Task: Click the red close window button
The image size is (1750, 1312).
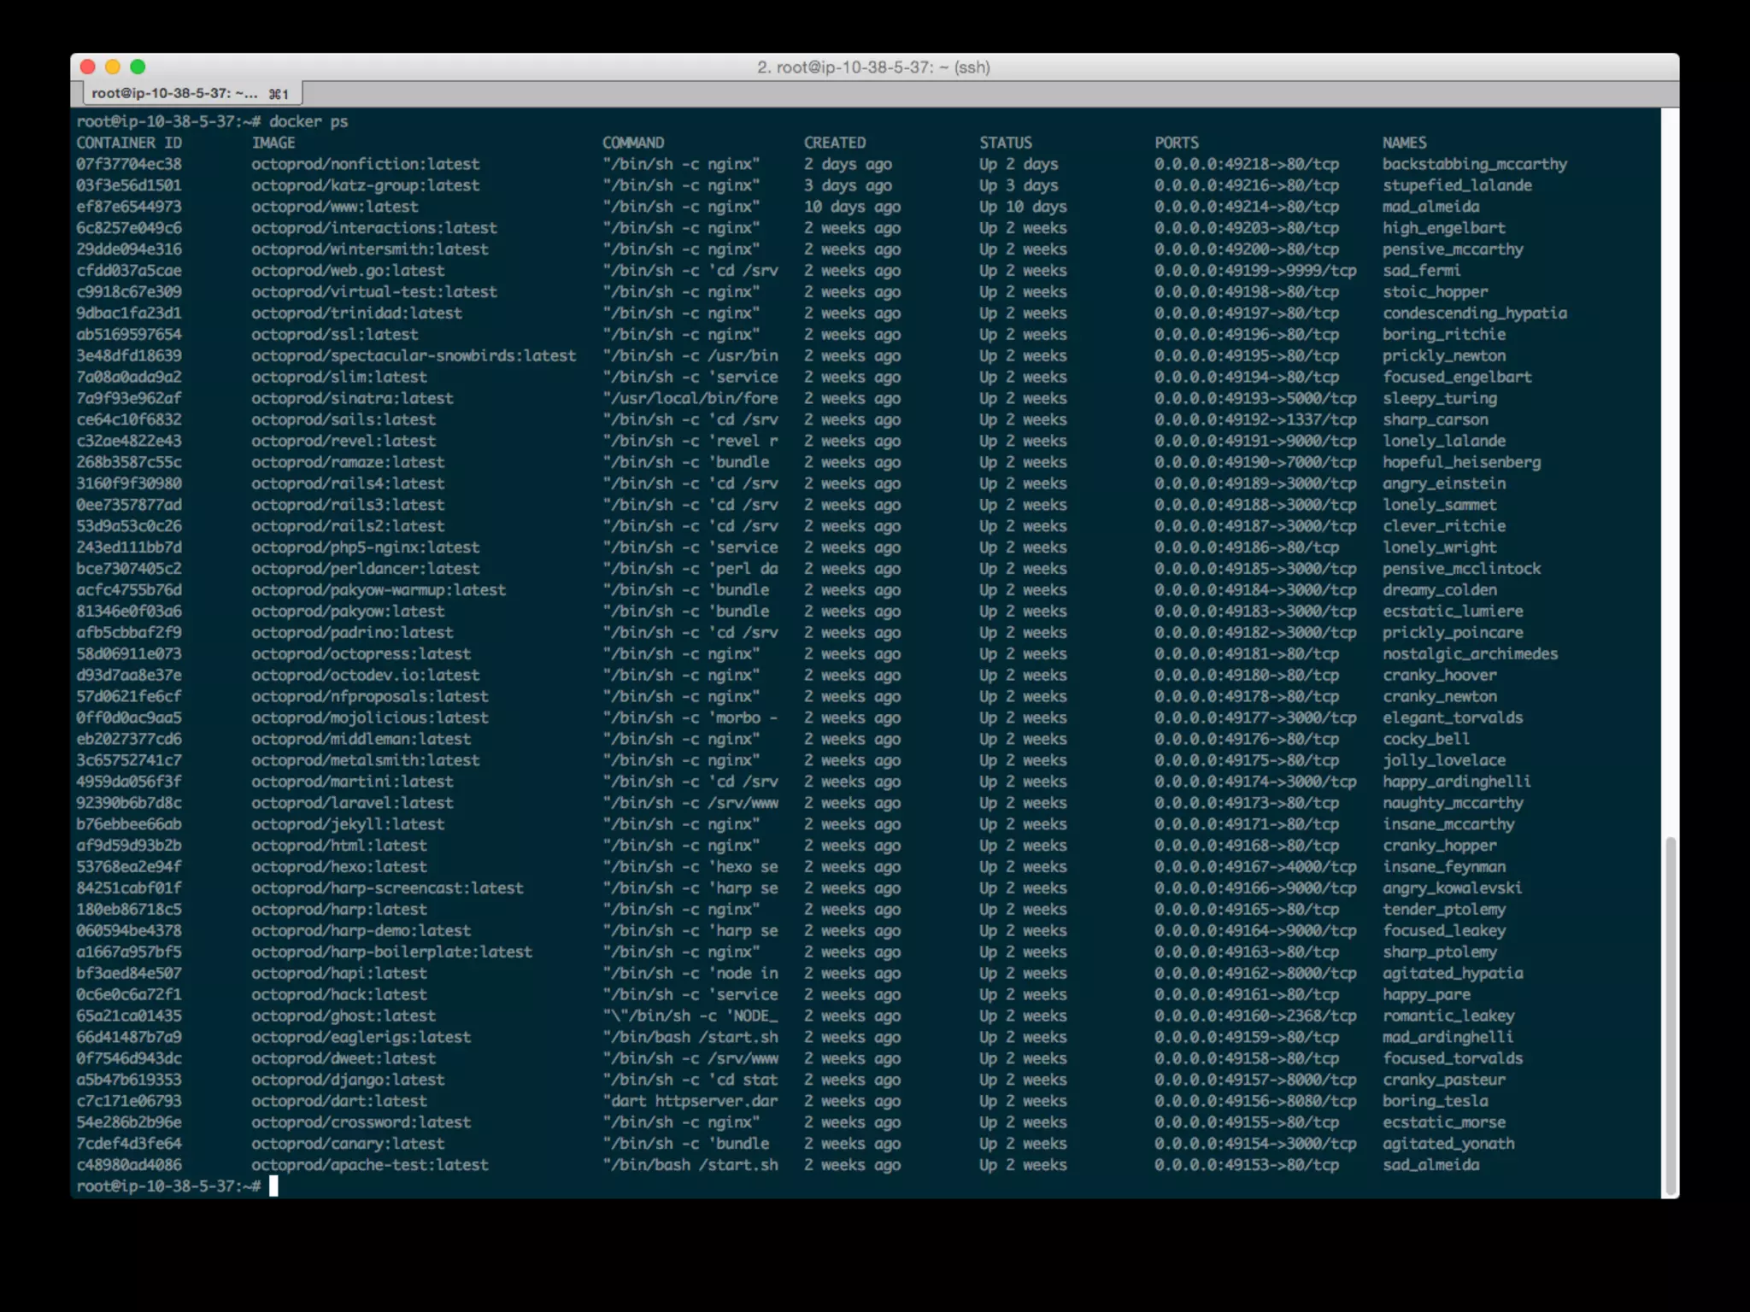Action: pyautogui.click(x=87, y=67)
